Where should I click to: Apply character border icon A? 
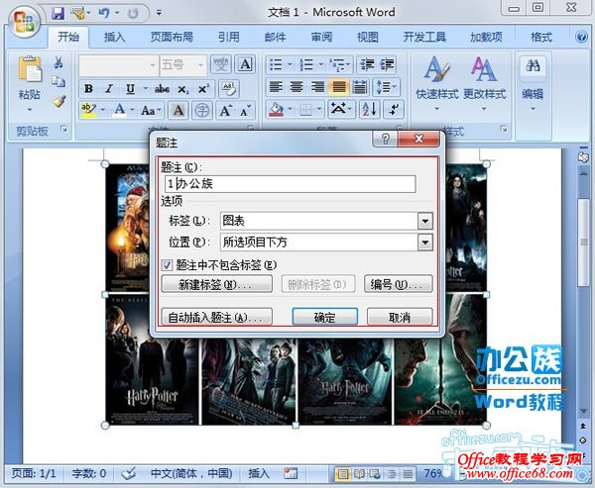click(x=245, y=64)
